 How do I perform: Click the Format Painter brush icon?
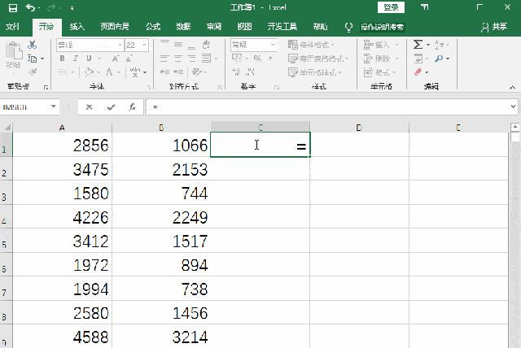coord(33,72)
